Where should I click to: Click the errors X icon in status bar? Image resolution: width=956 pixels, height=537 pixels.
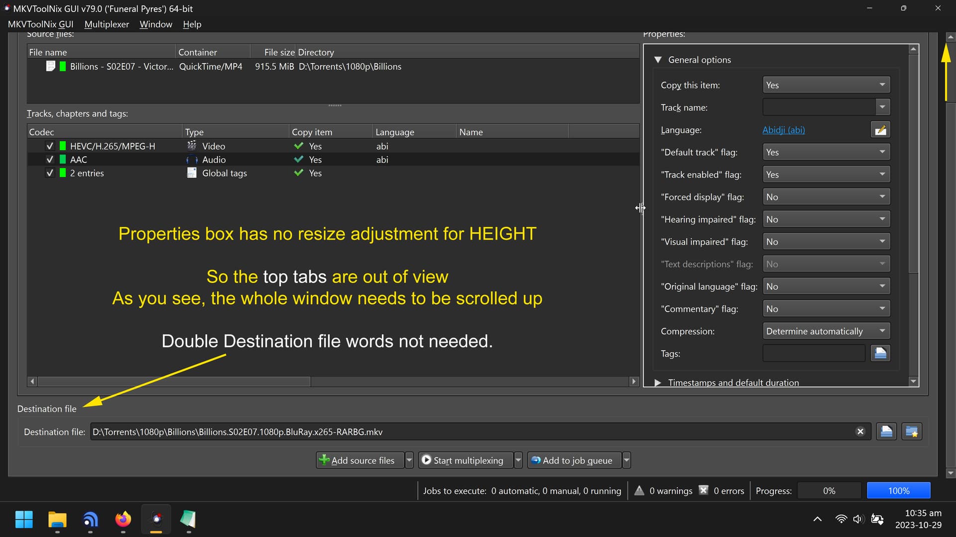703,490
